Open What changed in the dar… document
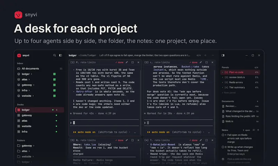The image size is (278, 166). pos(240,111)
